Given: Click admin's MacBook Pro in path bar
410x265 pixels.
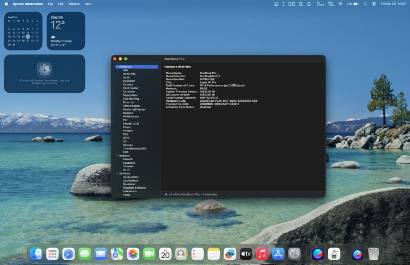Looking at the screenshot, I should point(184,195).
